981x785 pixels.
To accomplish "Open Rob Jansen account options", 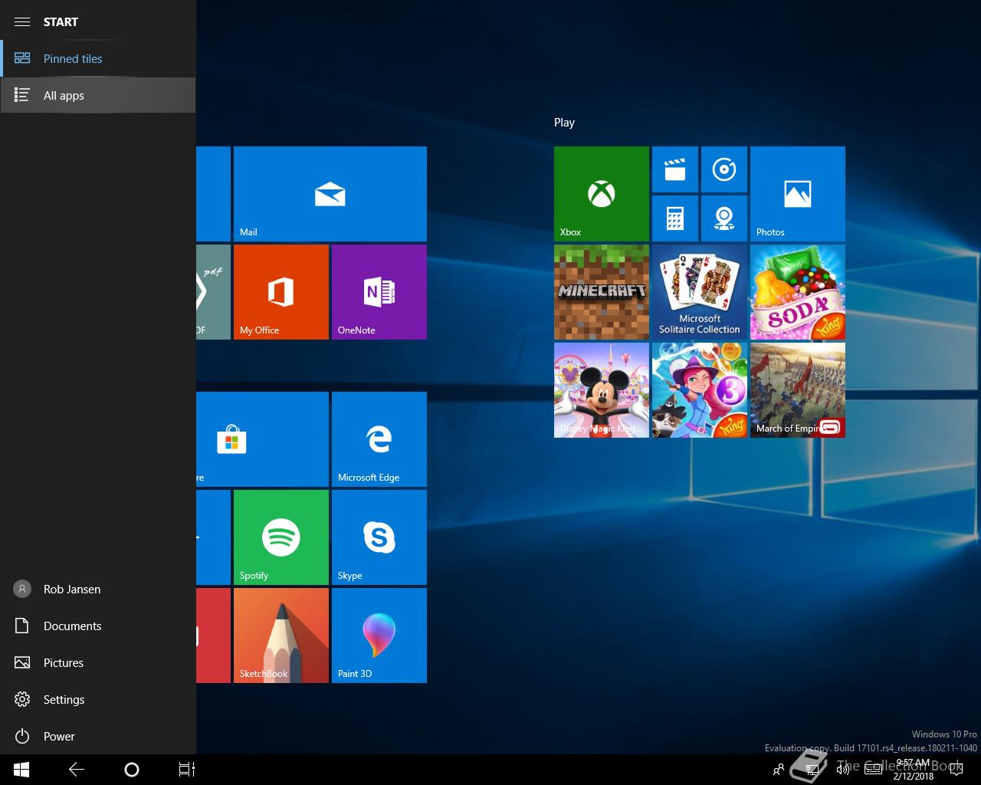I will coord(98,589).
